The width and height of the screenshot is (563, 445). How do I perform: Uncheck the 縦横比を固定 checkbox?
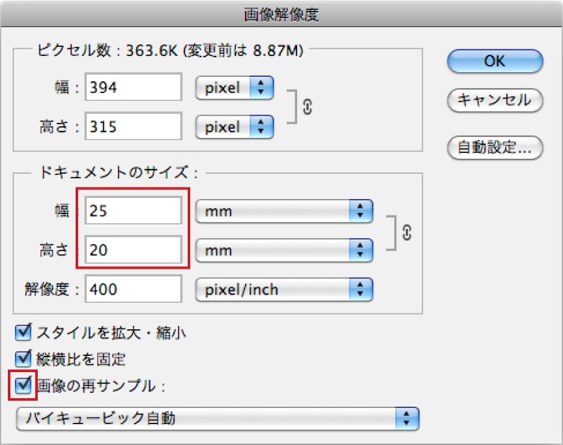(x=23, y=358)
